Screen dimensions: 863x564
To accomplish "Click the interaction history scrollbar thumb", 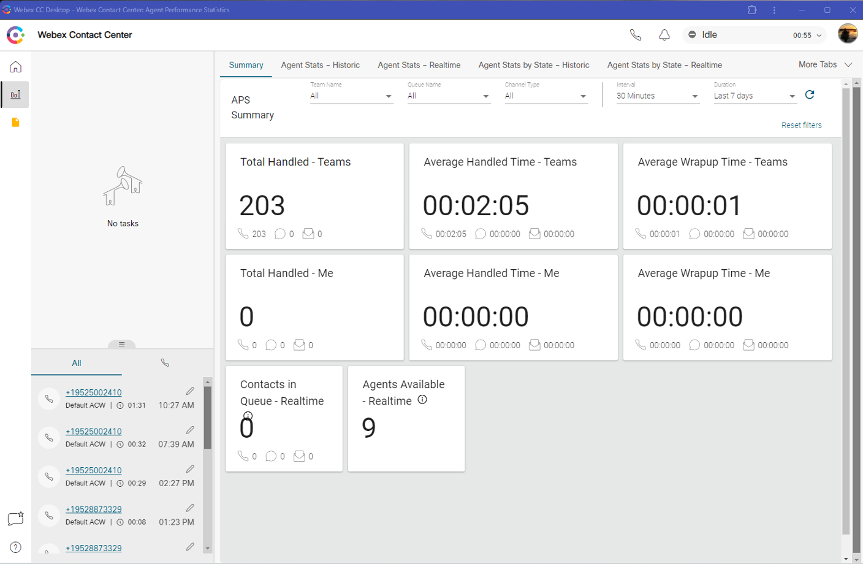I will (x=208, y=417).
